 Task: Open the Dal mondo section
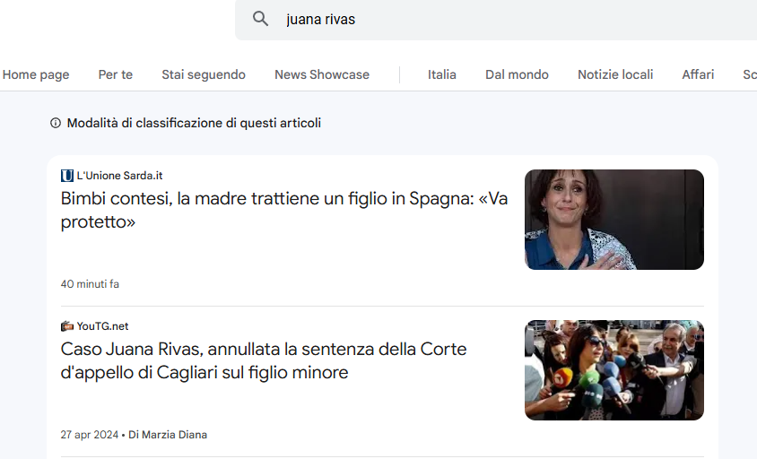point(517,74)
